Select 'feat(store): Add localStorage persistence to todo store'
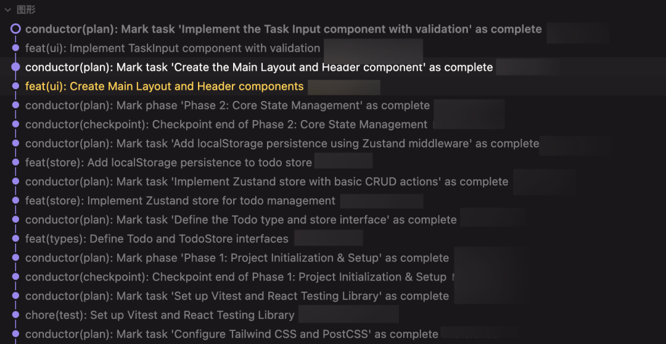 tap(168, 162)
